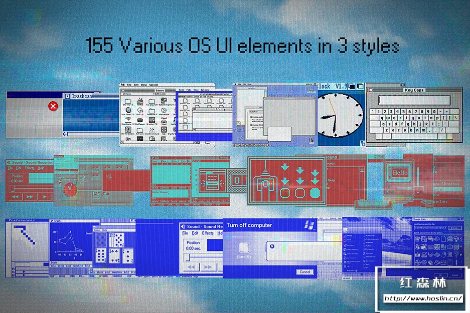Click the file path field in Change Icon

[430, 228]
